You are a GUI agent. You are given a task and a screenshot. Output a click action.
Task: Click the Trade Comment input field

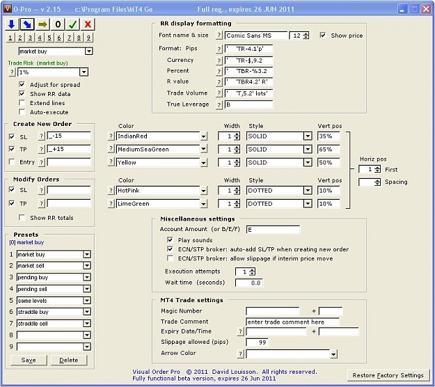pyautogui.click(x=292, y=322)
